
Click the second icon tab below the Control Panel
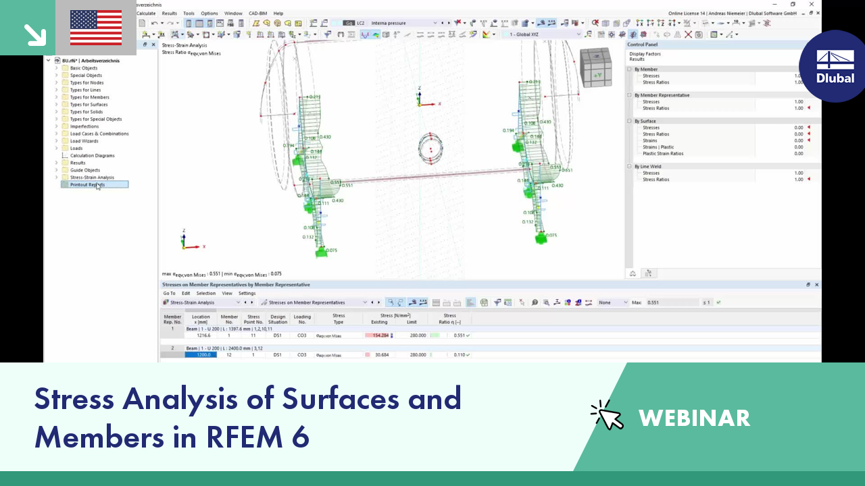click(x=648, y=273)
